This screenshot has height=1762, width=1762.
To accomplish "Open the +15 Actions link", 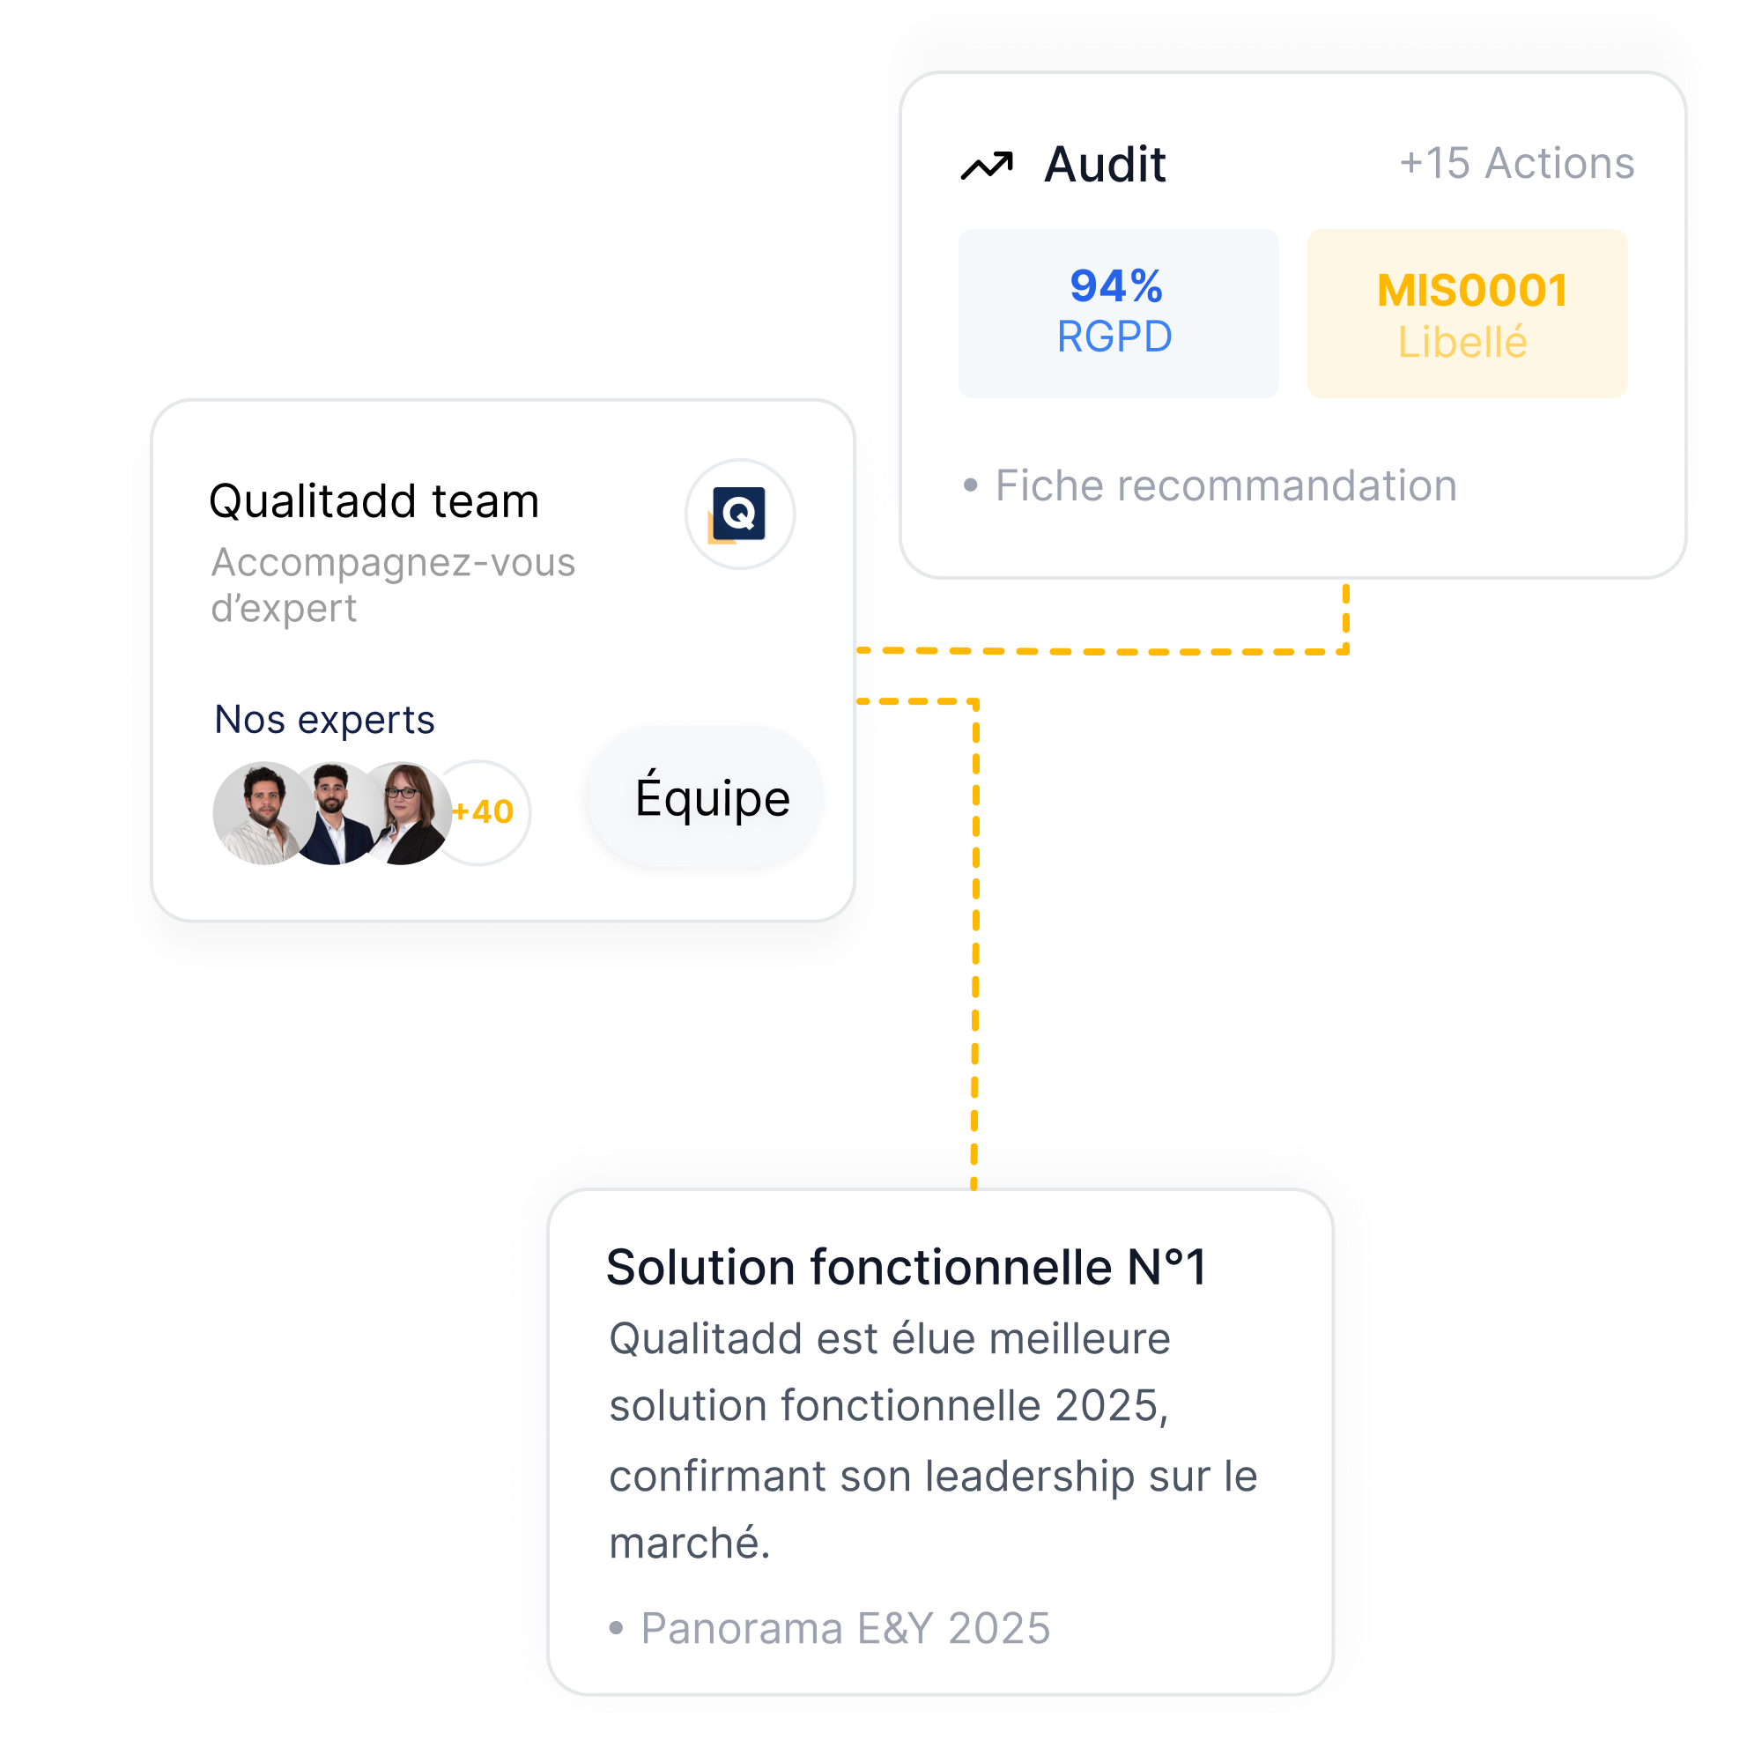I will point(1515,164).
